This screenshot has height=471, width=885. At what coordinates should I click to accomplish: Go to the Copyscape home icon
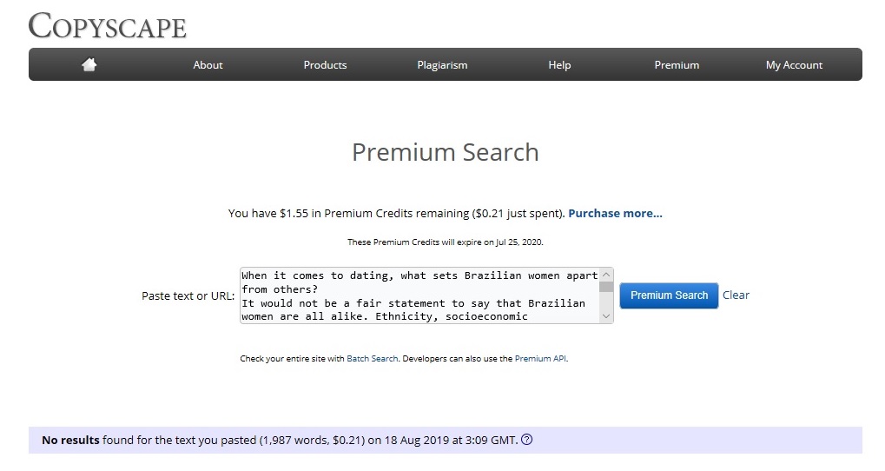pos(89,65)
